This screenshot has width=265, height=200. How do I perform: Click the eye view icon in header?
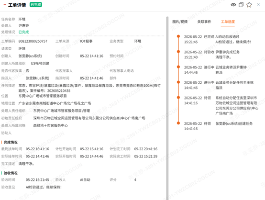coord(233,5)
